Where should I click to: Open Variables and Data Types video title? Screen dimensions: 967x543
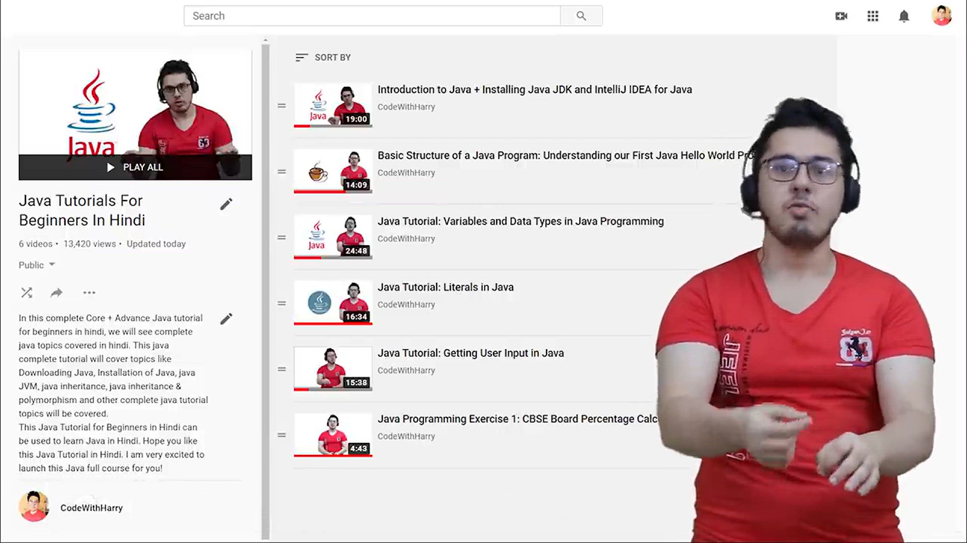[x=521, y=221]
